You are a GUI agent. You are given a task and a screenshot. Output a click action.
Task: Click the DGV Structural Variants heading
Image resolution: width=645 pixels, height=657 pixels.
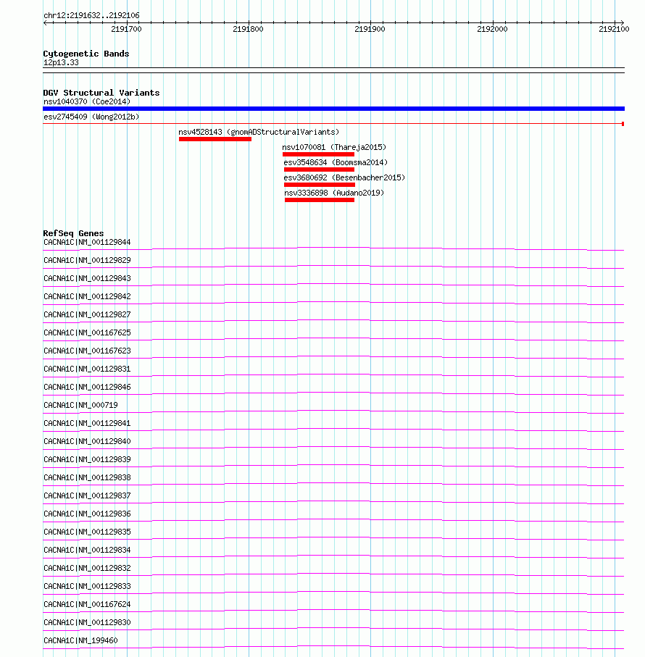[101, 93]
